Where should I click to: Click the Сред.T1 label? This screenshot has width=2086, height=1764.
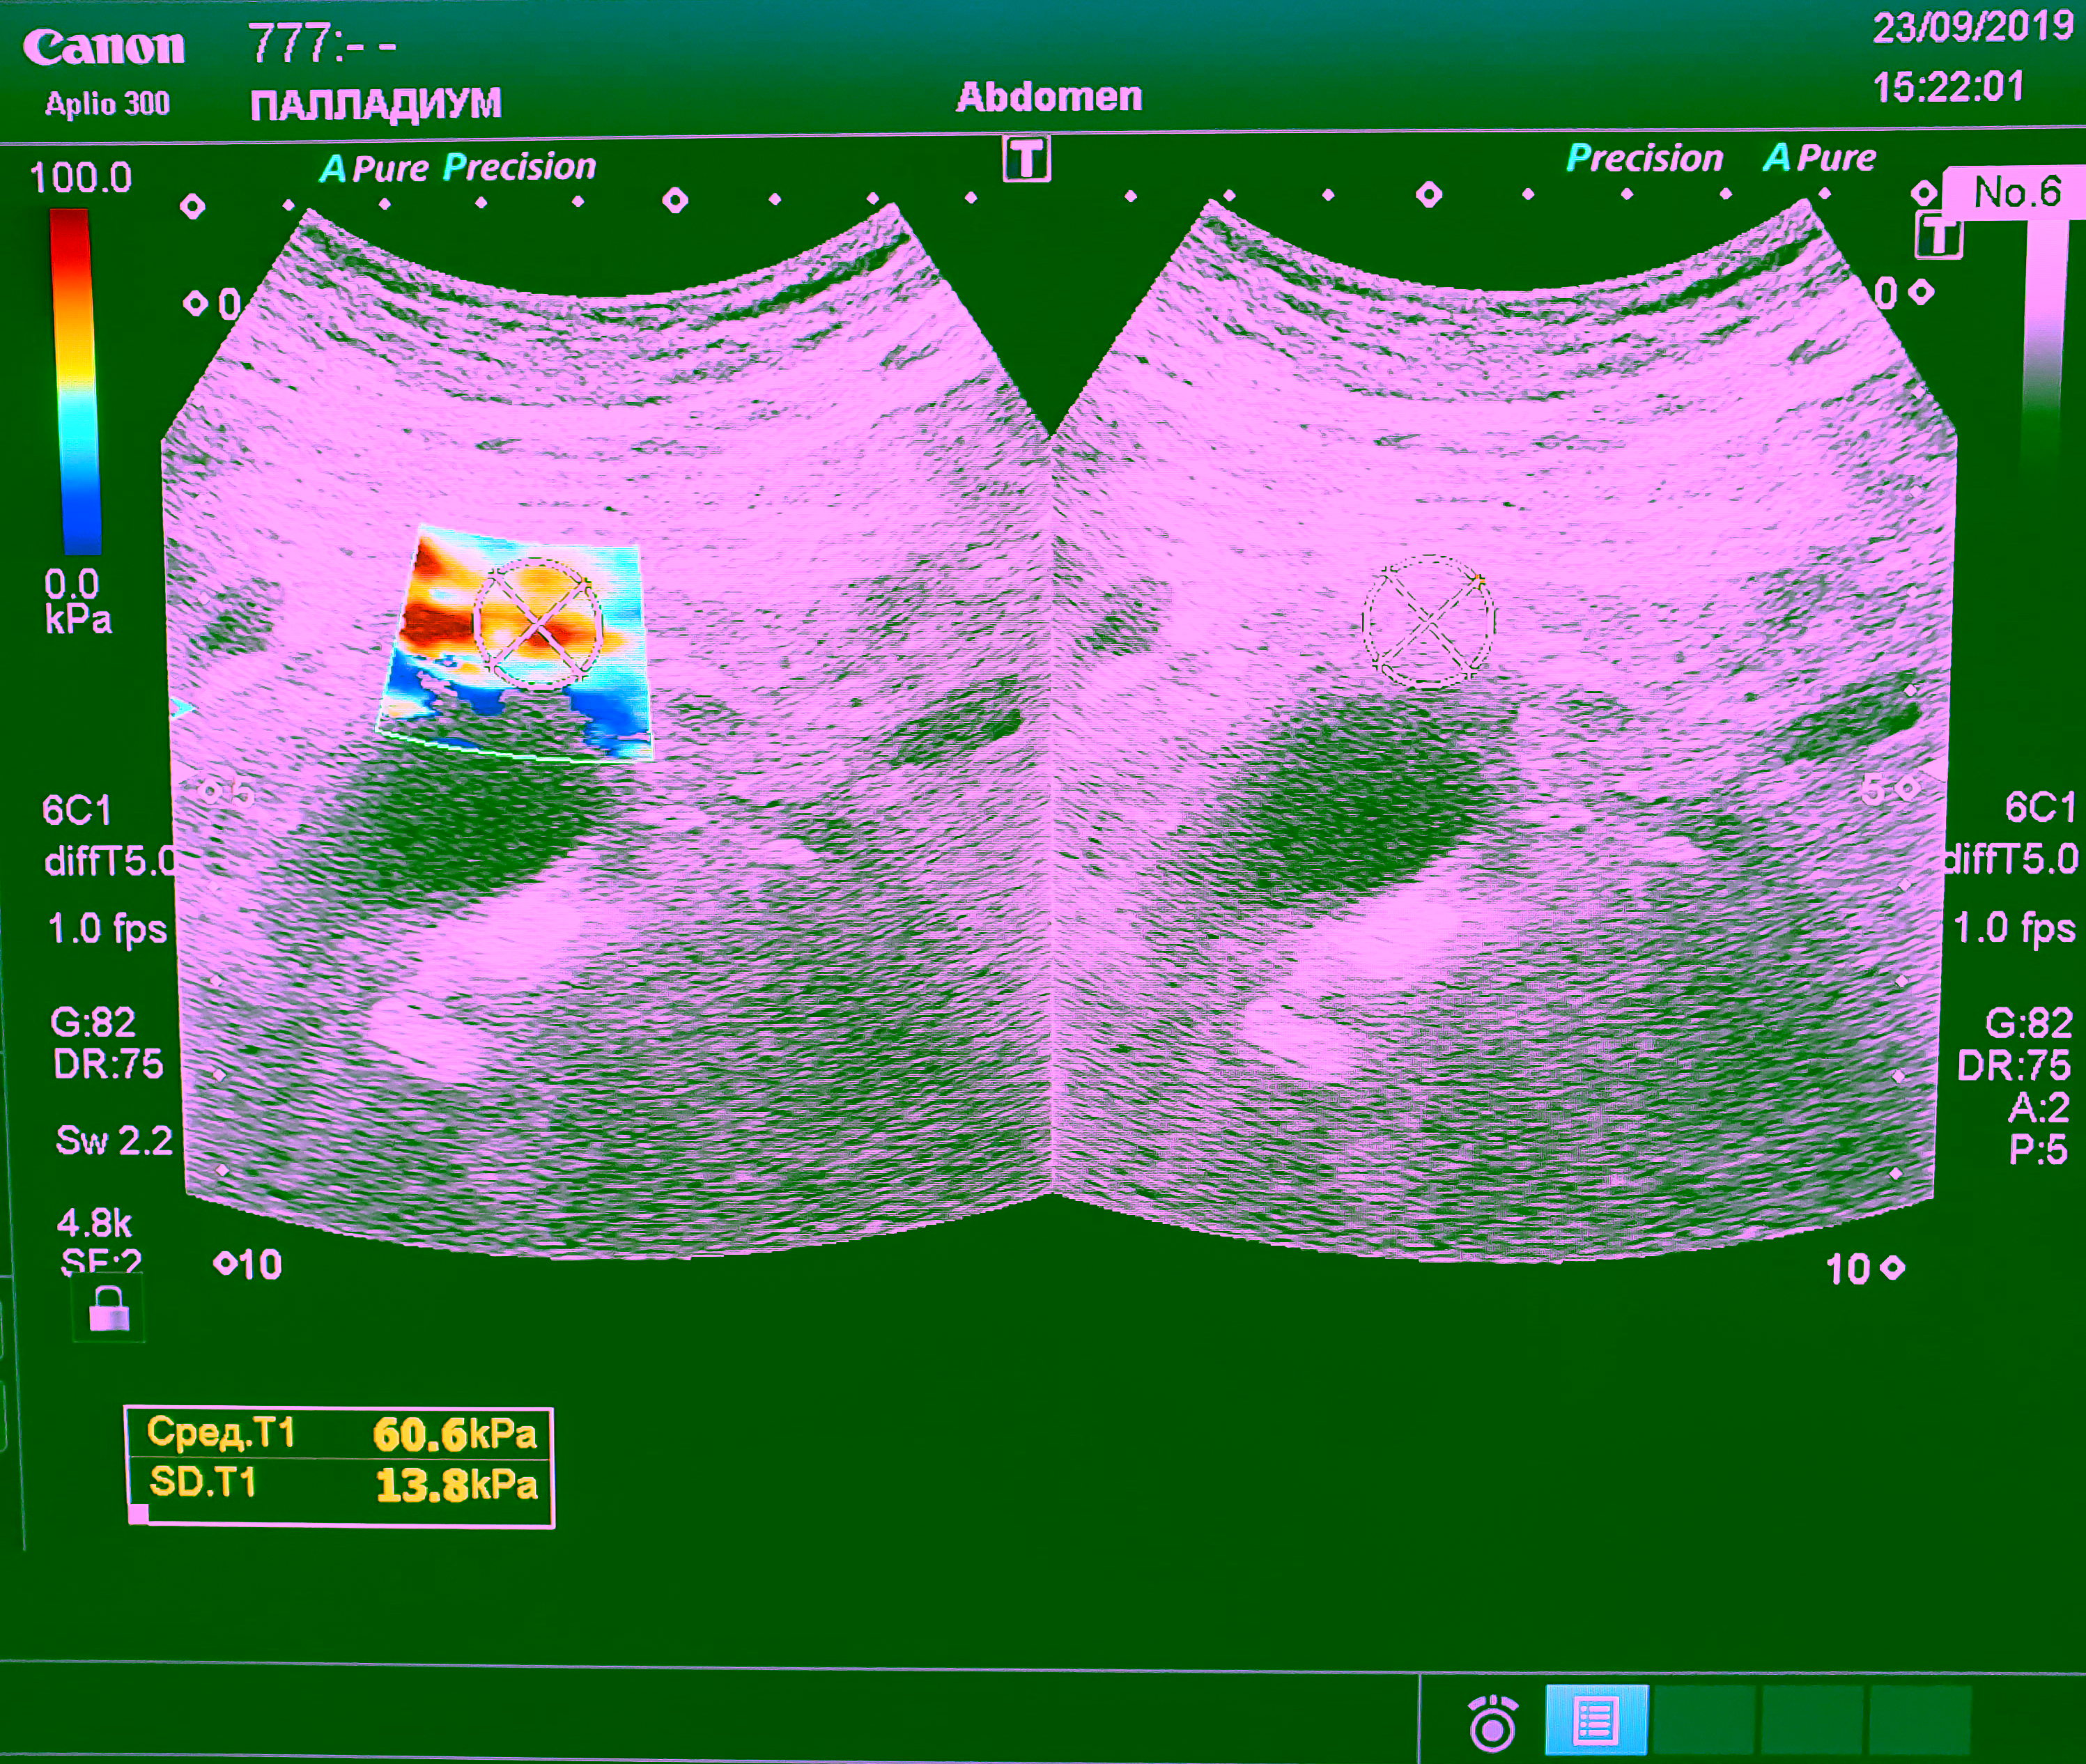221,1433
